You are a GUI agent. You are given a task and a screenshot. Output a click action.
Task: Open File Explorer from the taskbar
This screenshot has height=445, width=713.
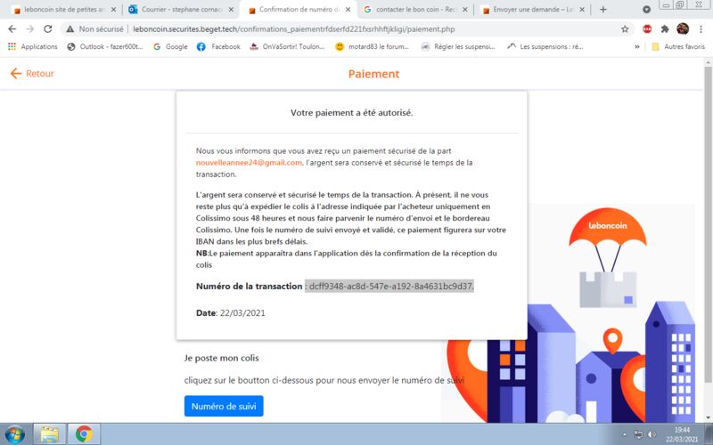[50, 434]
